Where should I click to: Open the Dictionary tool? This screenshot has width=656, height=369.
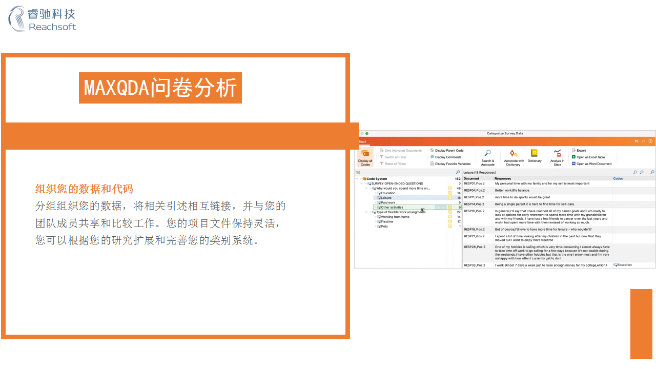(534, 152)
